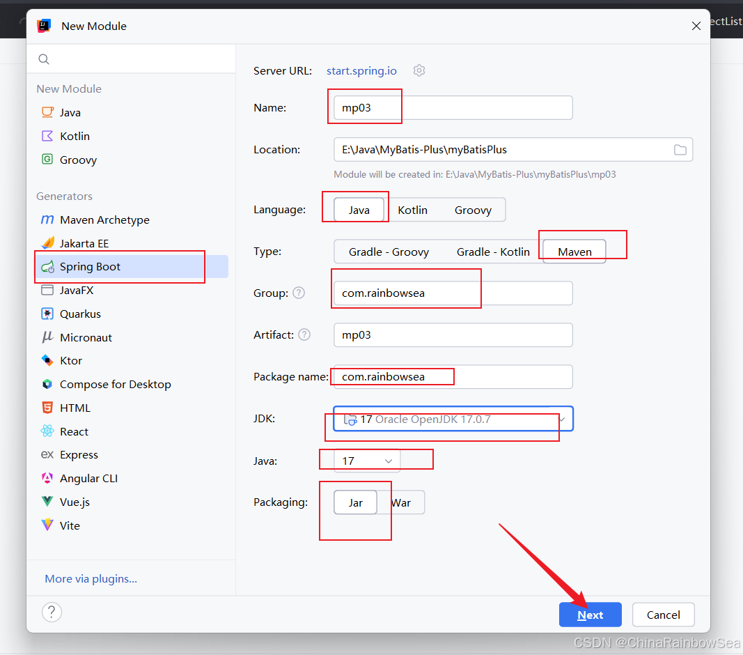
Task: Click the Maven Archetype icon
Action: [47, 219]
